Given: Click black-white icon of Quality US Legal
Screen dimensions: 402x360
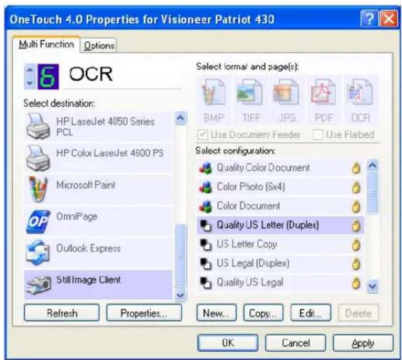Looking at the screenshot, I should (x=206, y=283).
